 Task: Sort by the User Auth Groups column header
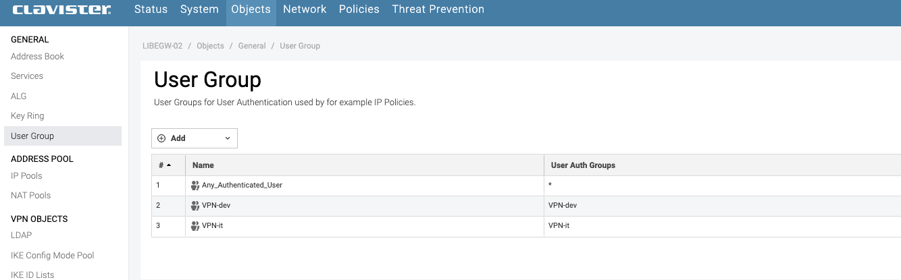coord(583,165)
